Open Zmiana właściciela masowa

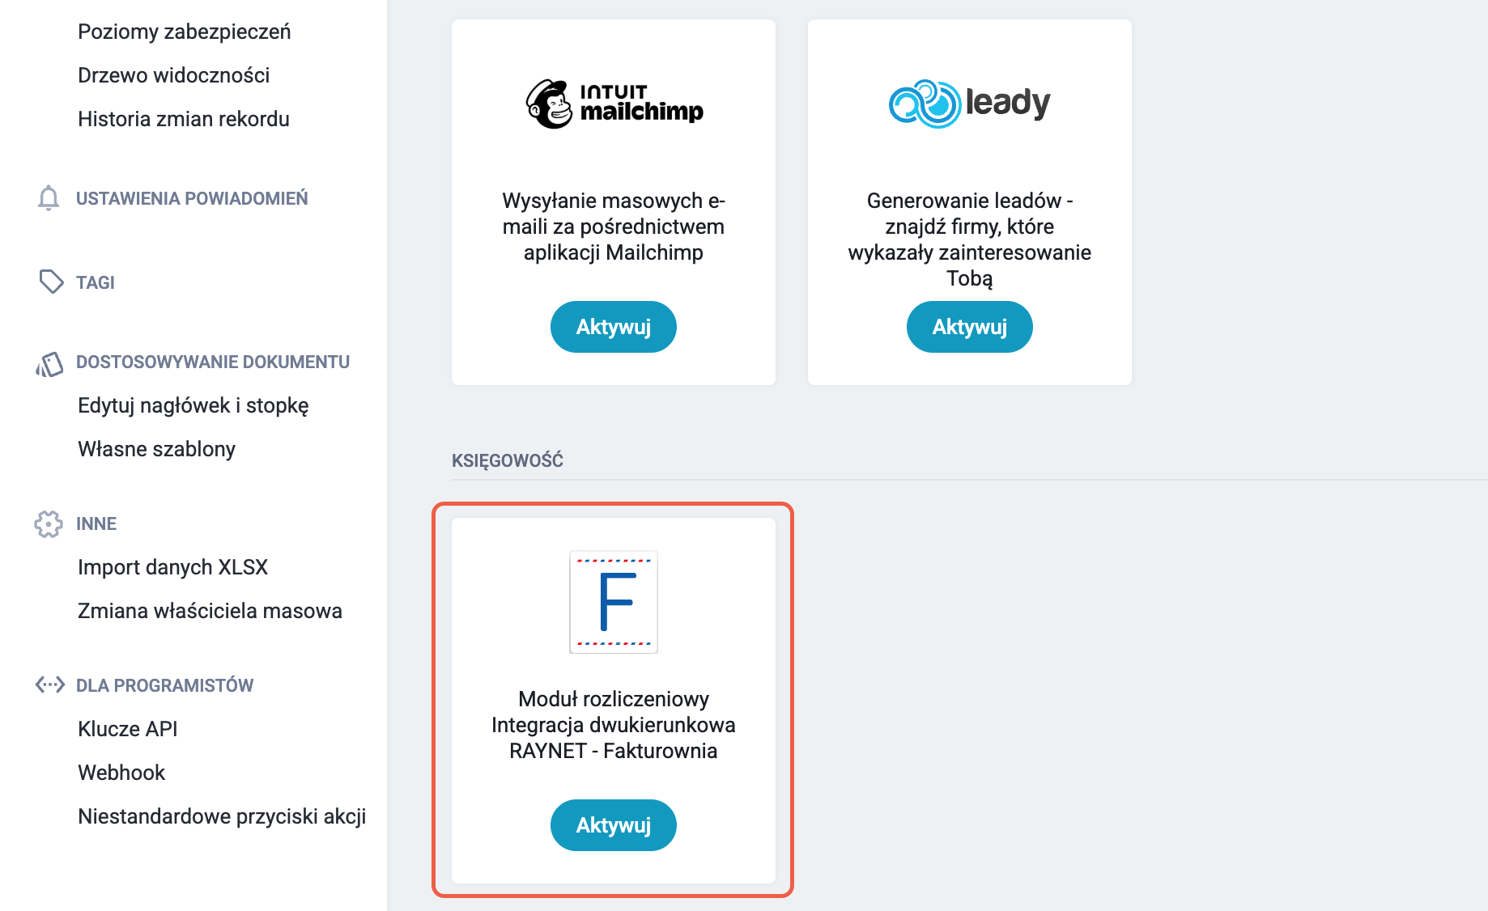(210, 611)
